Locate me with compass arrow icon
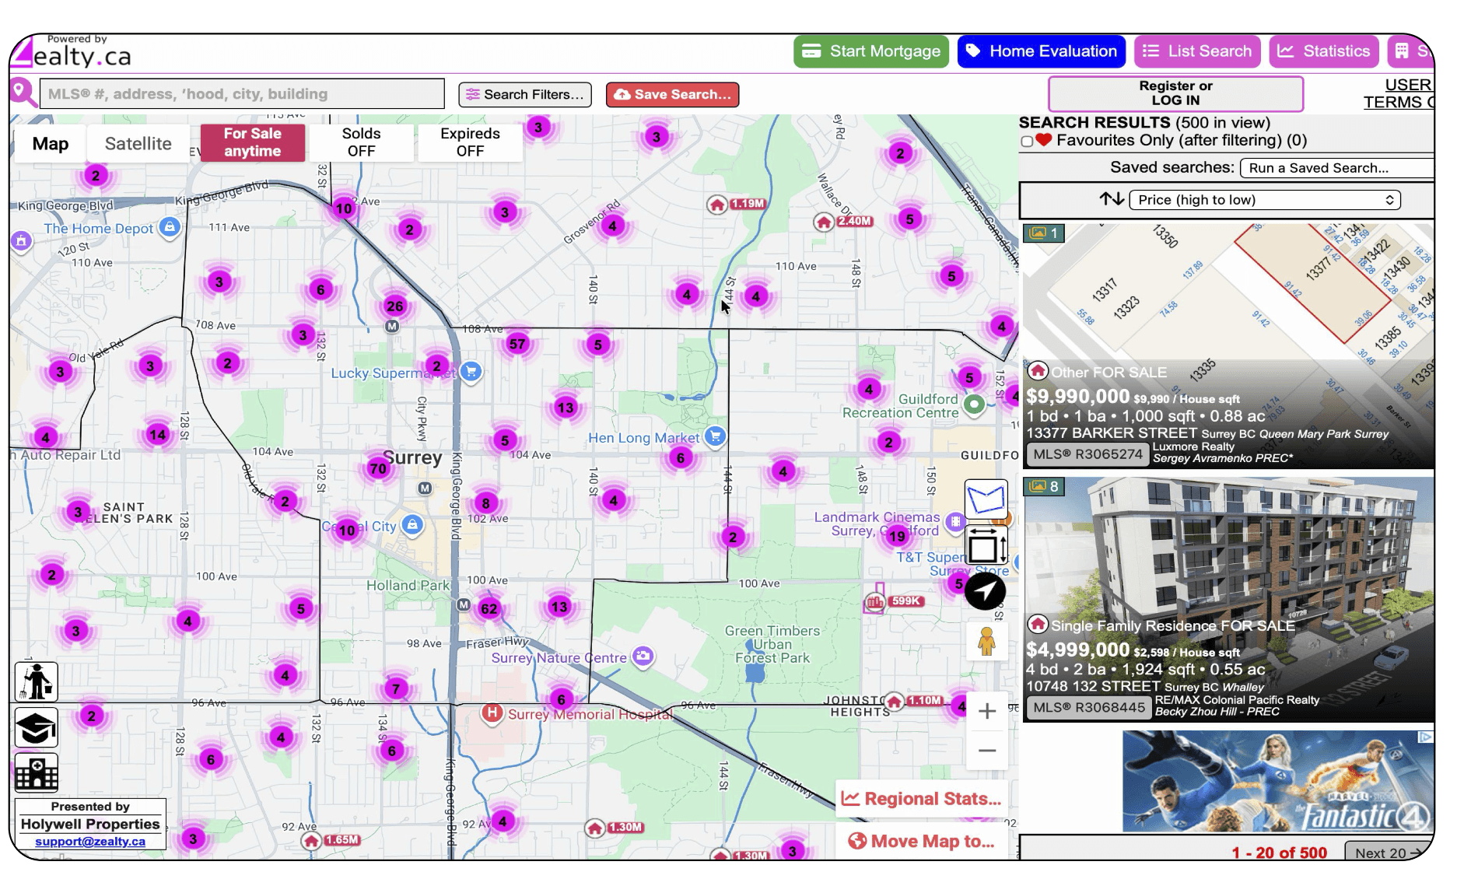1478x879 pixels. pyautogui.click(x=985, y=591)
